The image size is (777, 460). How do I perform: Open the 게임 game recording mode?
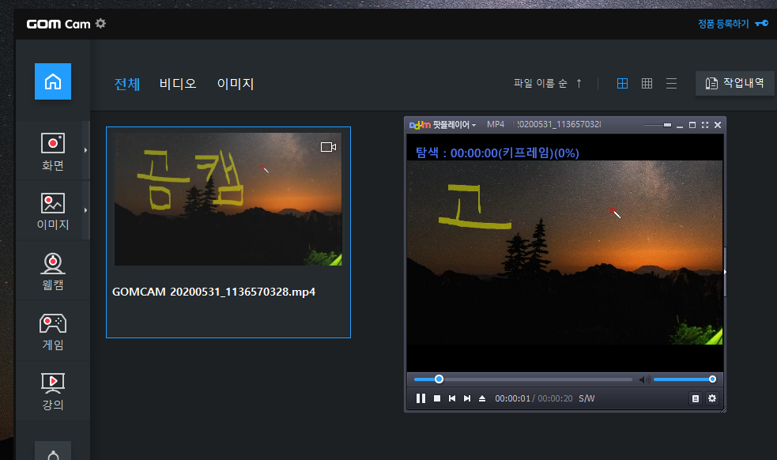coord(52,331)
